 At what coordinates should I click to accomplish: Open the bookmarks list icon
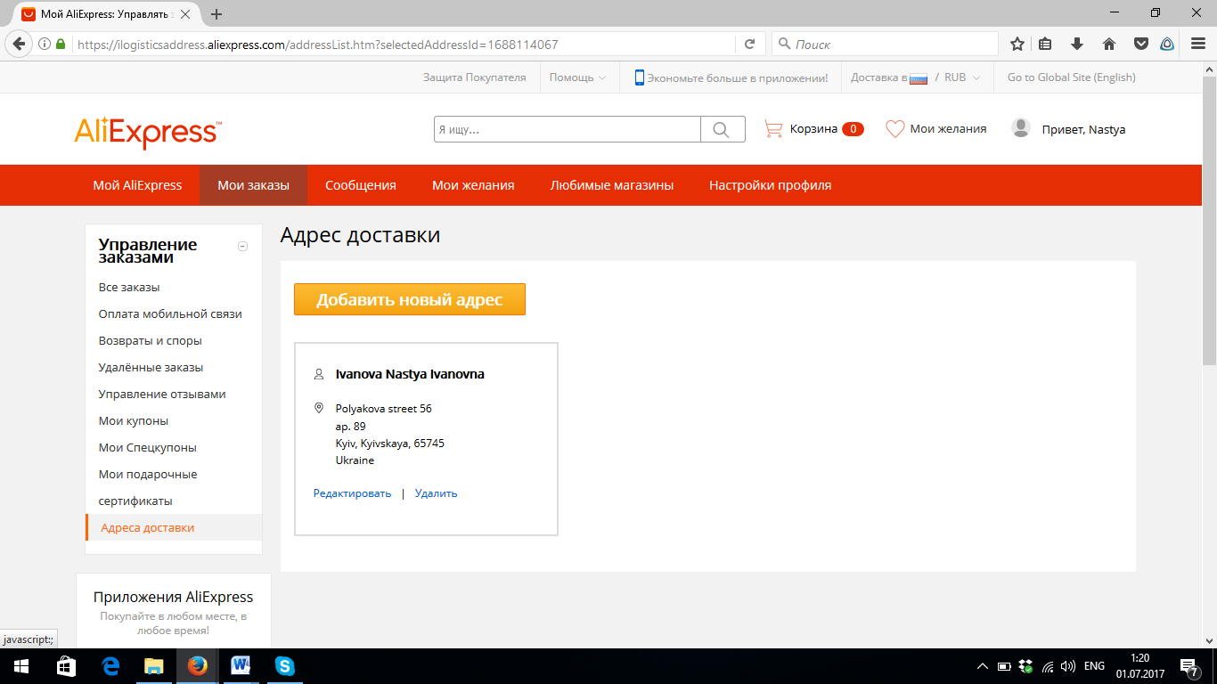1046,44
